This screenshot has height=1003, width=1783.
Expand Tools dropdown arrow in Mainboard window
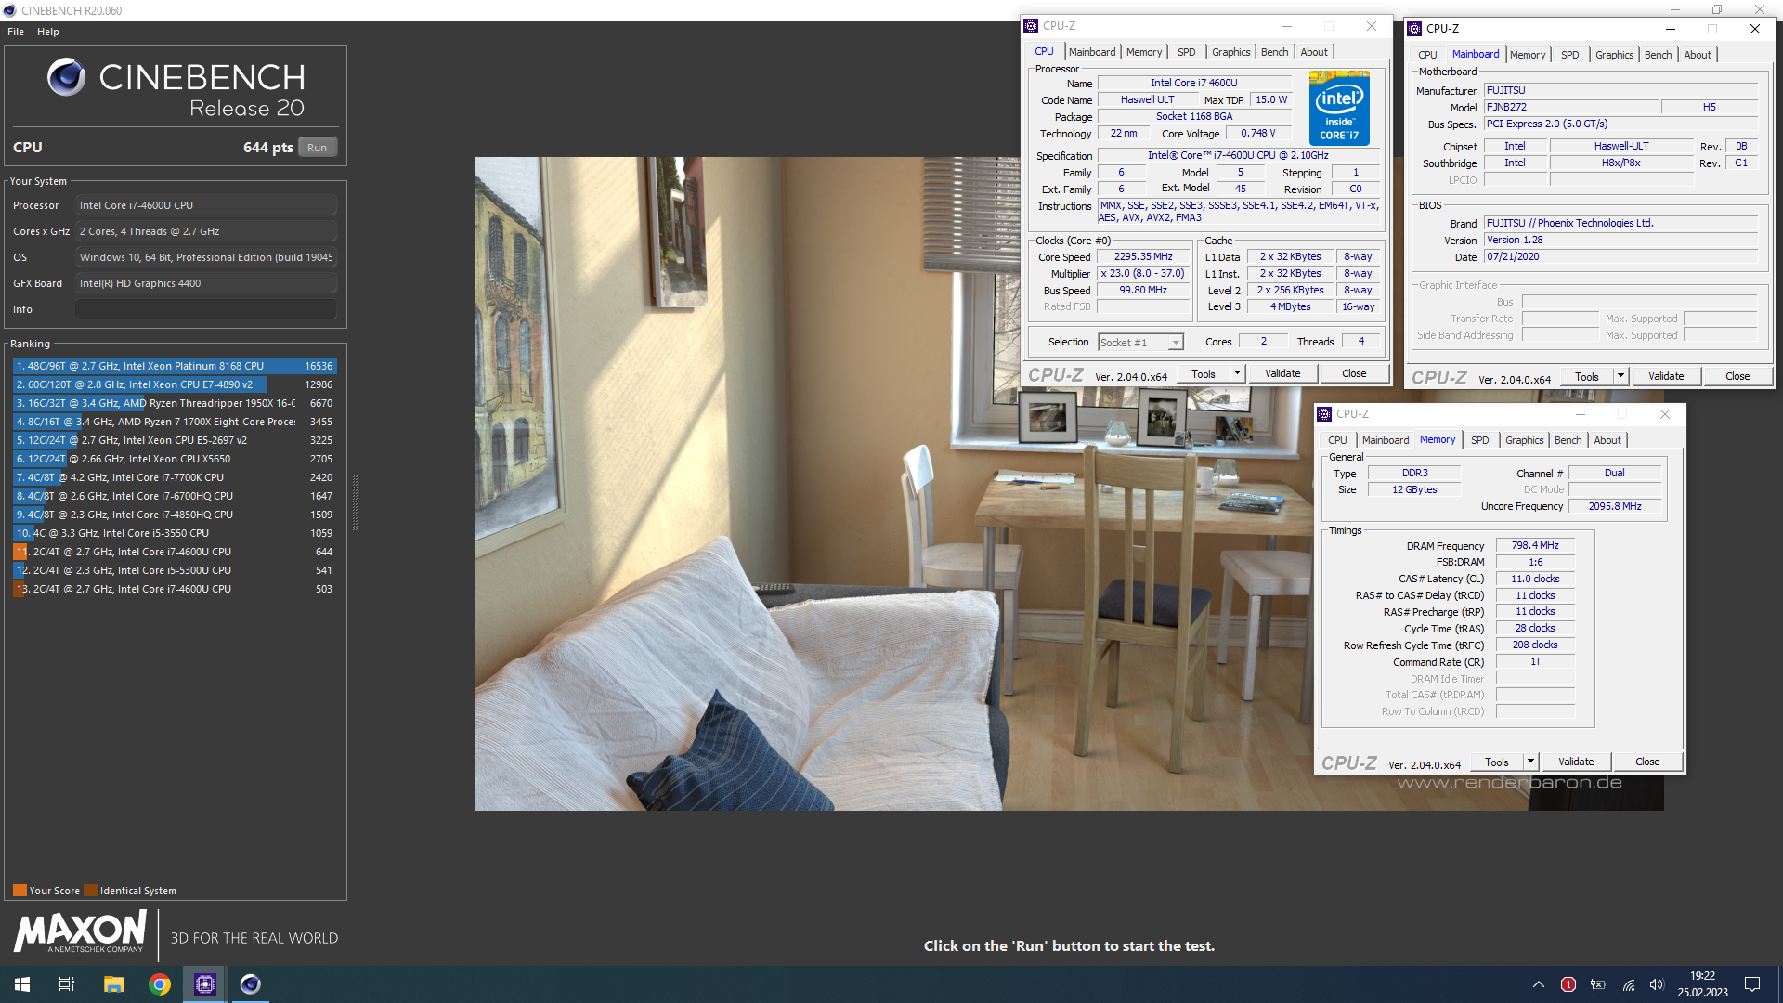[1620, 376]
